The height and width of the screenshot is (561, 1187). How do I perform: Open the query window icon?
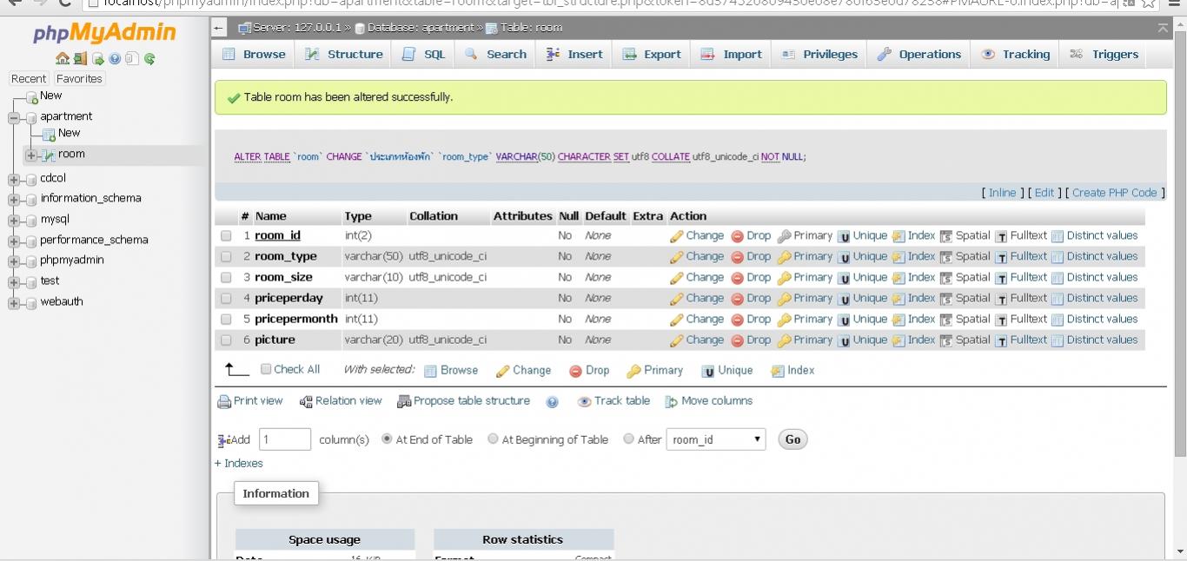pyautogui.click(x=98, y=59)
